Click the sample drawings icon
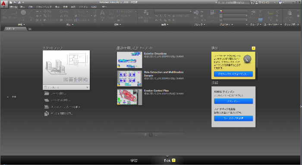The image size is (302, 165). 47,113
